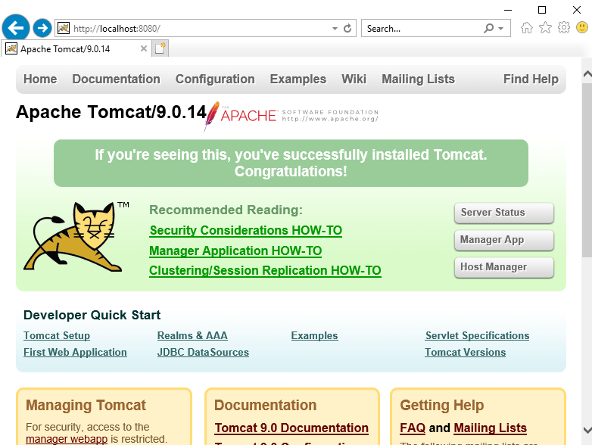The width and height of the screenshot is (592, 445).
Task: Click the magnifier search icon
Action: click(488, 28)
